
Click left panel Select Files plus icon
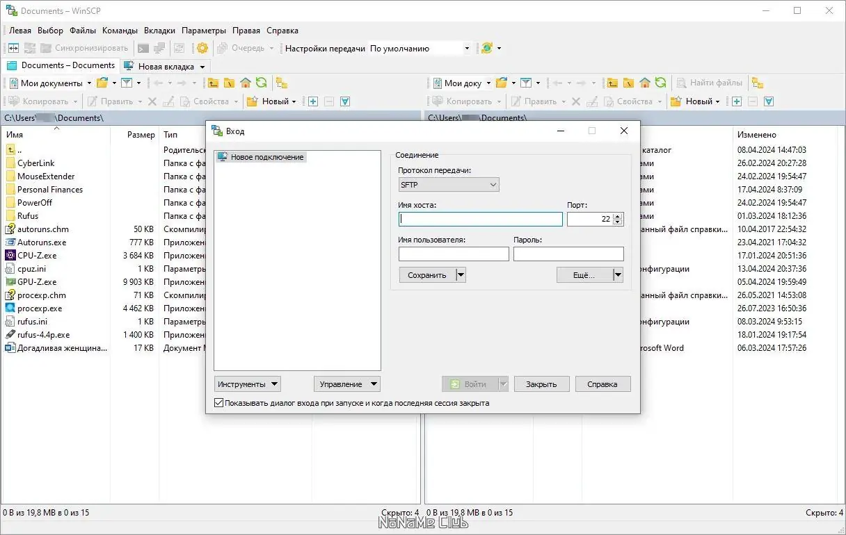point(313,101)
